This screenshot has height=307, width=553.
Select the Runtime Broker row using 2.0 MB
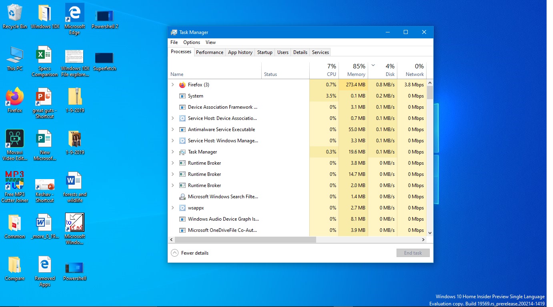(x=297, y=185)
